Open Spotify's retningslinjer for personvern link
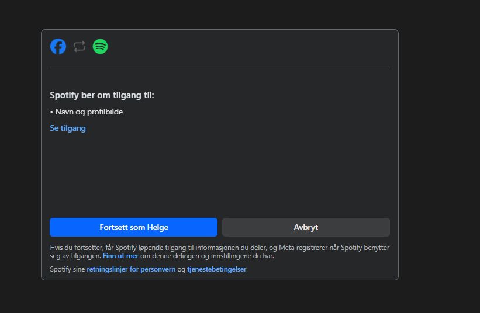The width and height of the screenshot is (480, 313). (131, 269)
